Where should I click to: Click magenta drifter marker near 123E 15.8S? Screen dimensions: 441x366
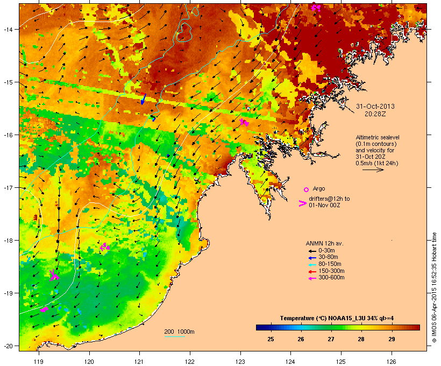click(x=244, y=122)
